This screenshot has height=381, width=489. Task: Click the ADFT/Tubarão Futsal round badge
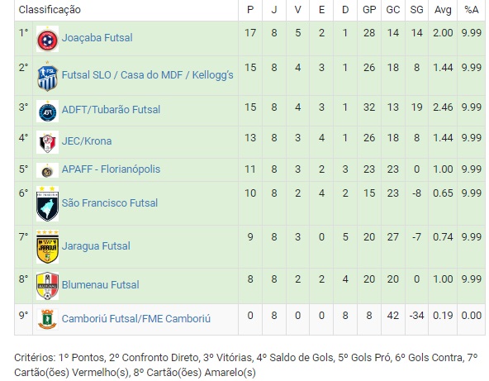[x=47, y=111]
